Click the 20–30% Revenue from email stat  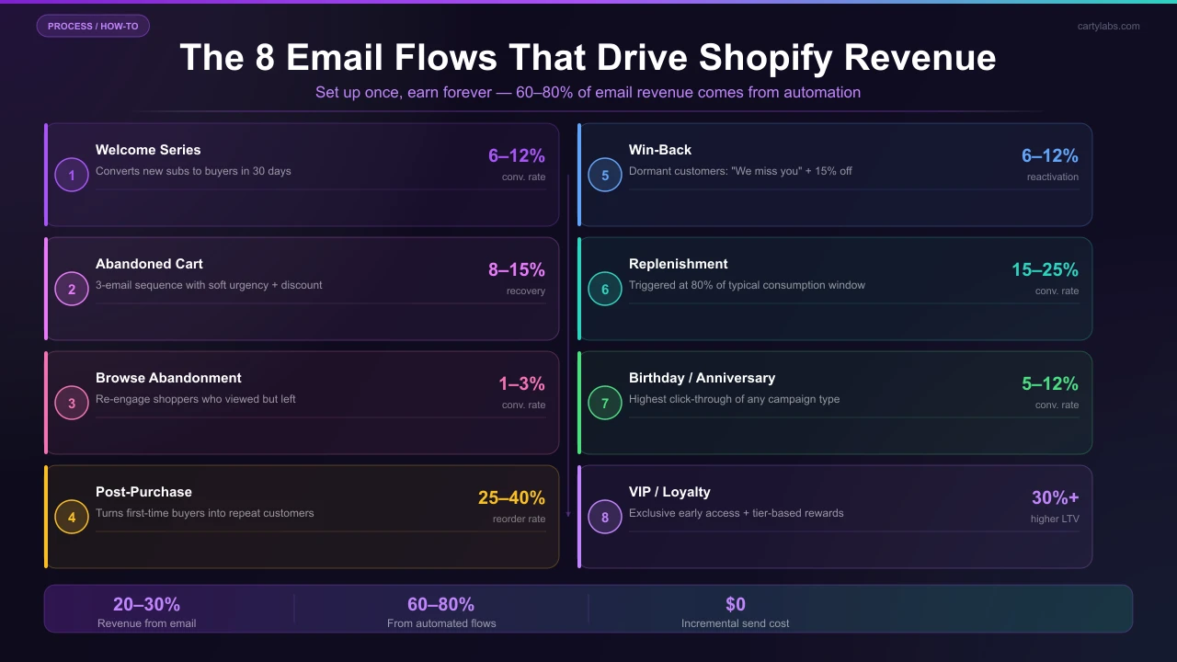click(147, 611)
